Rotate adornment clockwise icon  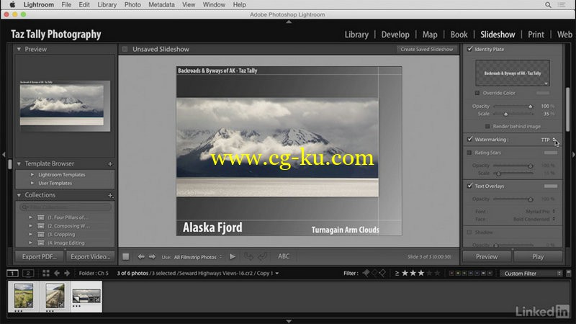262,256
